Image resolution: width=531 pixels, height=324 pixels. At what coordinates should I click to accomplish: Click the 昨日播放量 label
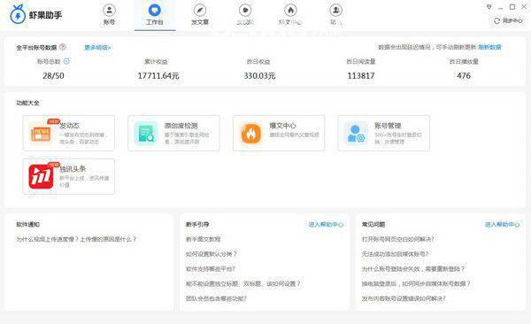(x=464, y=61)
